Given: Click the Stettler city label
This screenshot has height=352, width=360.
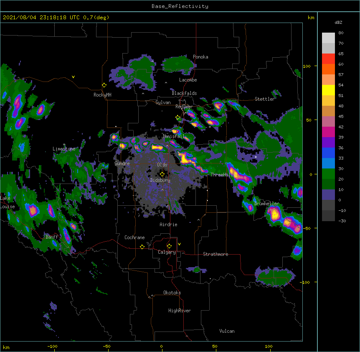Looking at the screenshot, I should point(265,99).
